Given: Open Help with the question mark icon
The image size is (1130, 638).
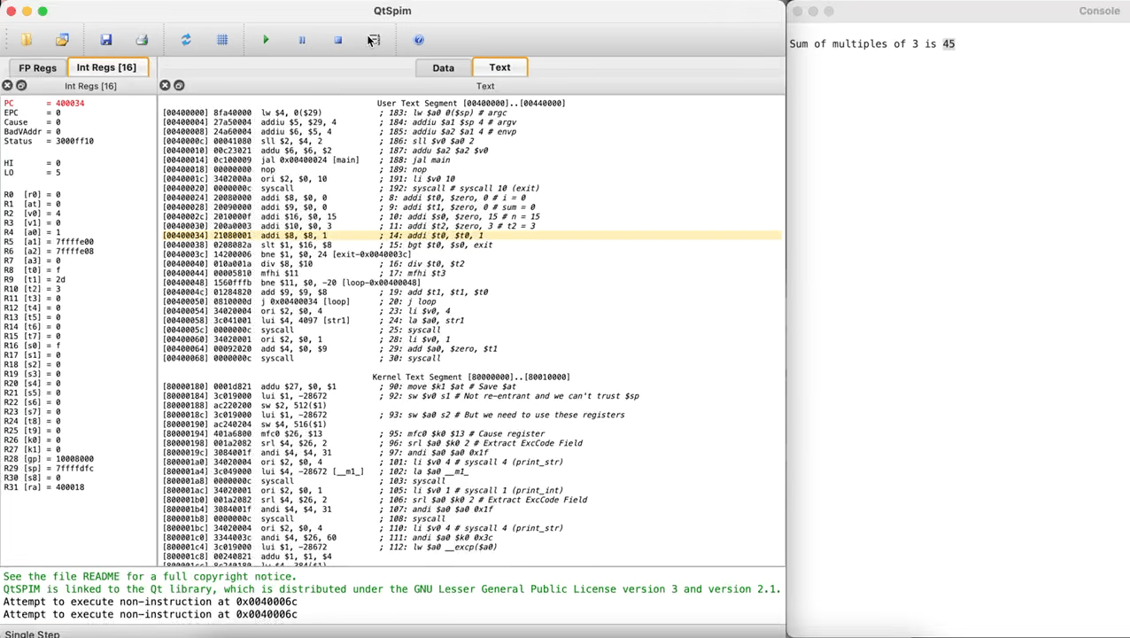Looking at the screenshot, I should click(x=419, y=40).
